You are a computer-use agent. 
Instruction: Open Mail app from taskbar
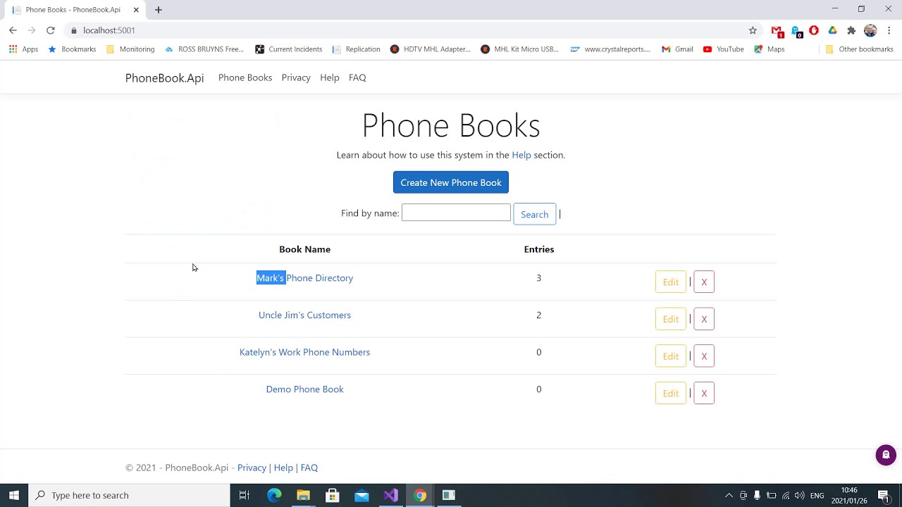pos(362,495)
